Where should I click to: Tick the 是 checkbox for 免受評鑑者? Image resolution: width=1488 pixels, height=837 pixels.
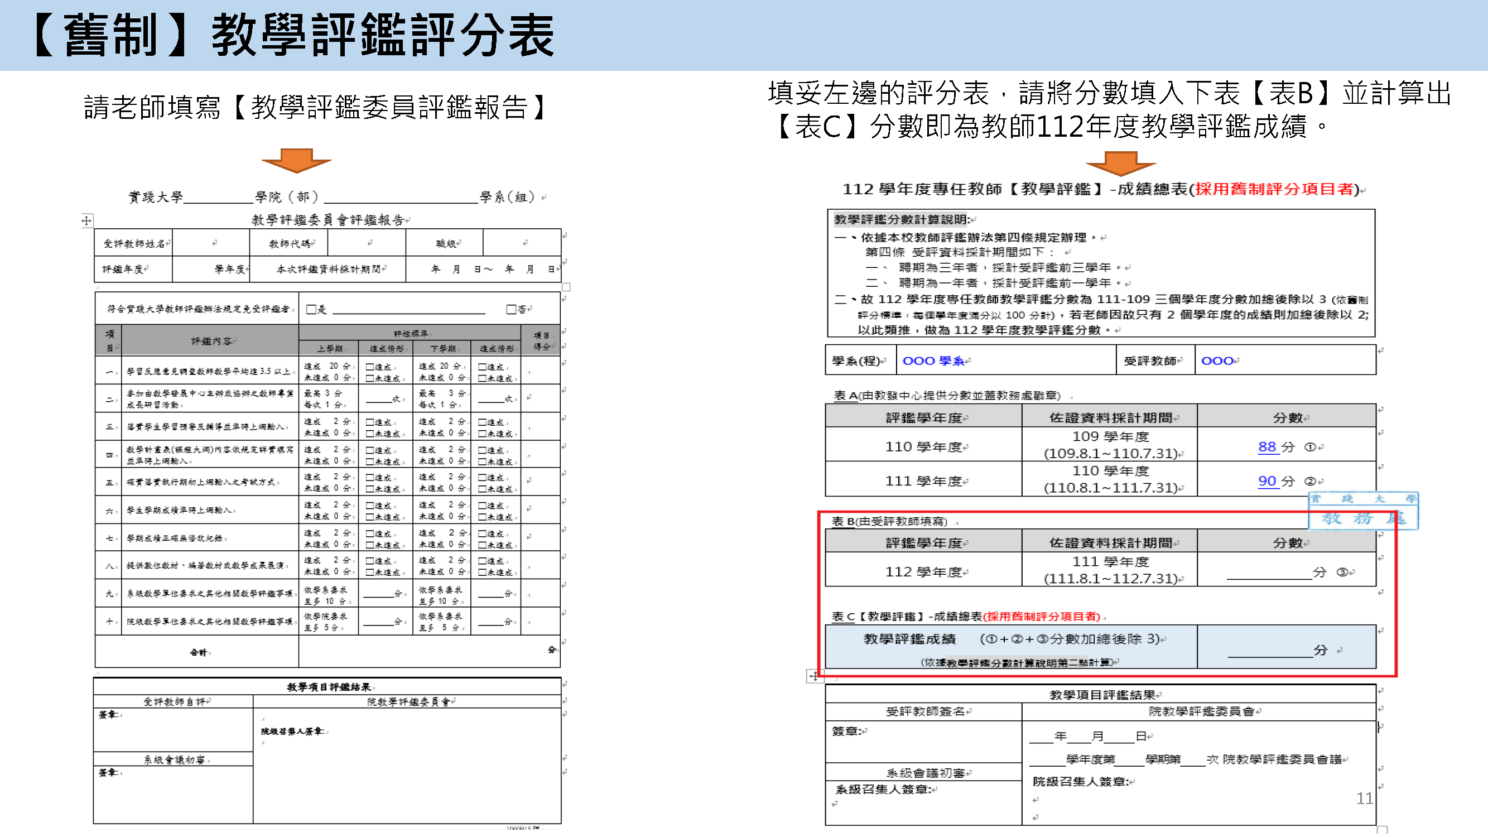click(x=311, y=309)
